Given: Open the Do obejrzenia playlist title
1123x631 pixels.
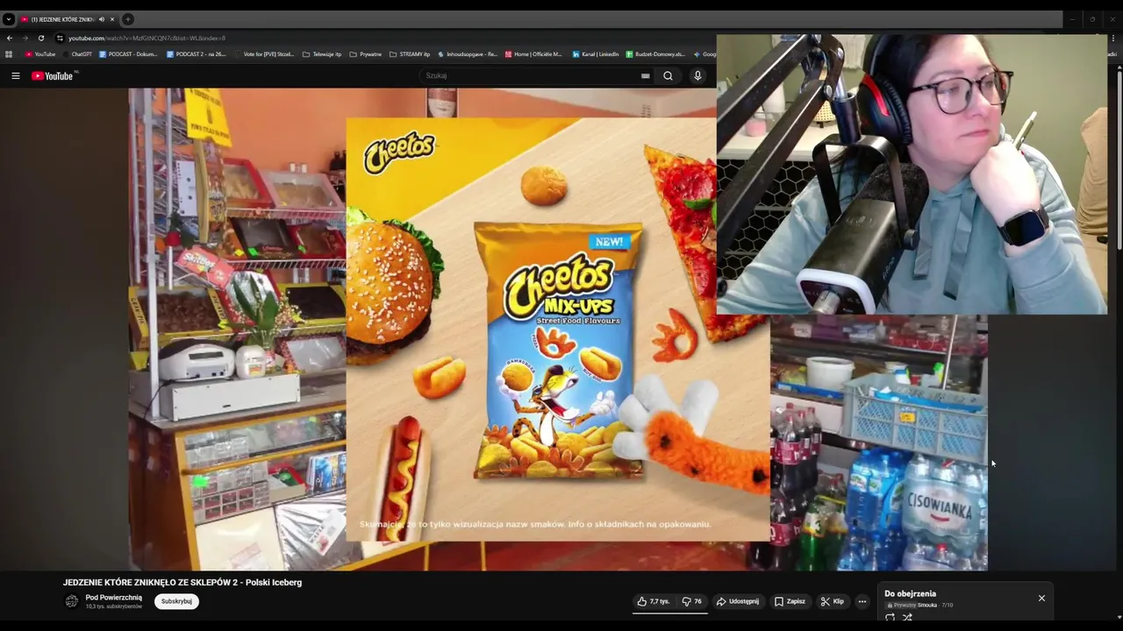Looking at the screenshot, I should [910, 593].
